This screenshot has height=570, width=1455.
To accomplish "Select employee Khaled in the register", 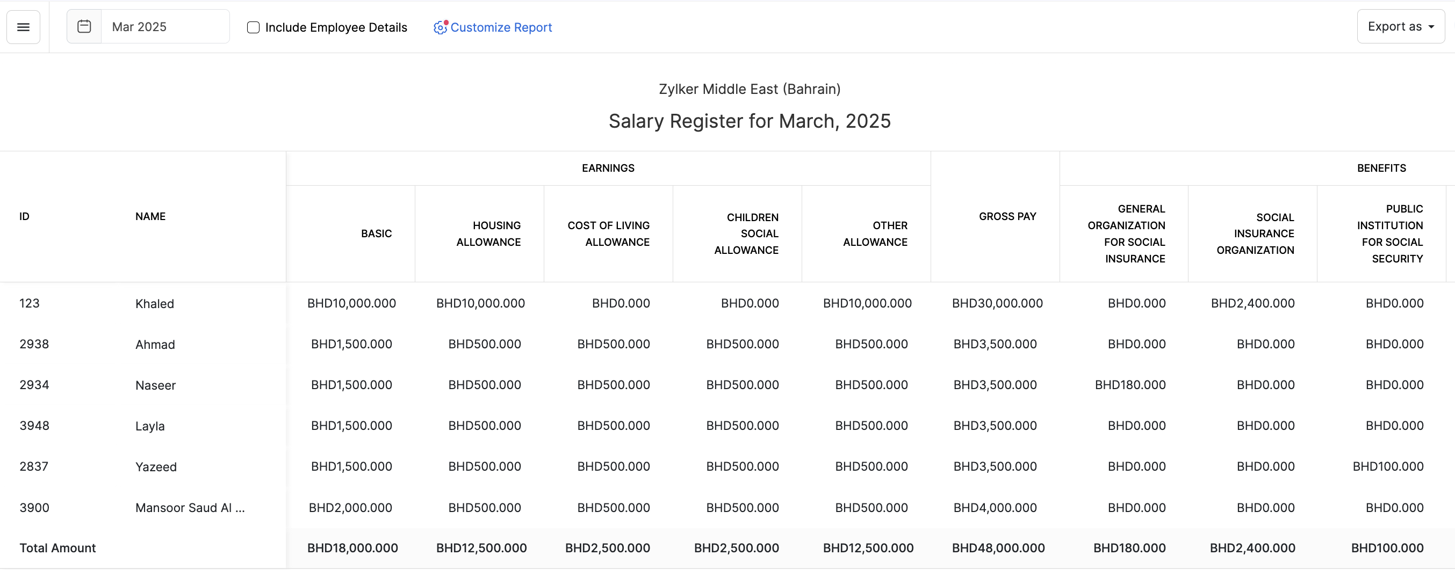I will click(155, 304).
